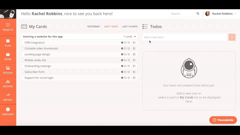Click the 0 / 0 time value for Onboarding redesign
The height and width of the screenshot is (135, 240).
127,66
